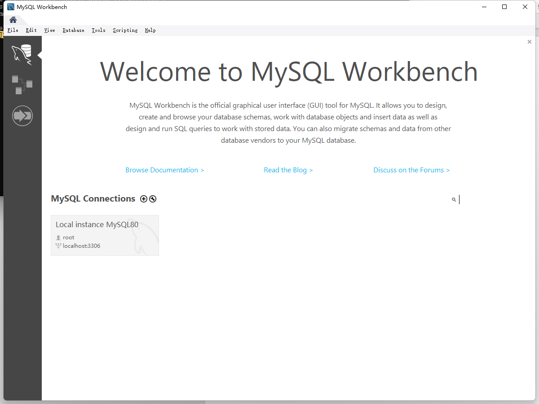This screenshot has height=404, width=539.
Task: Follow the Discuss on the Forums link
Action: pyautogui.click(x=411, y=170)
